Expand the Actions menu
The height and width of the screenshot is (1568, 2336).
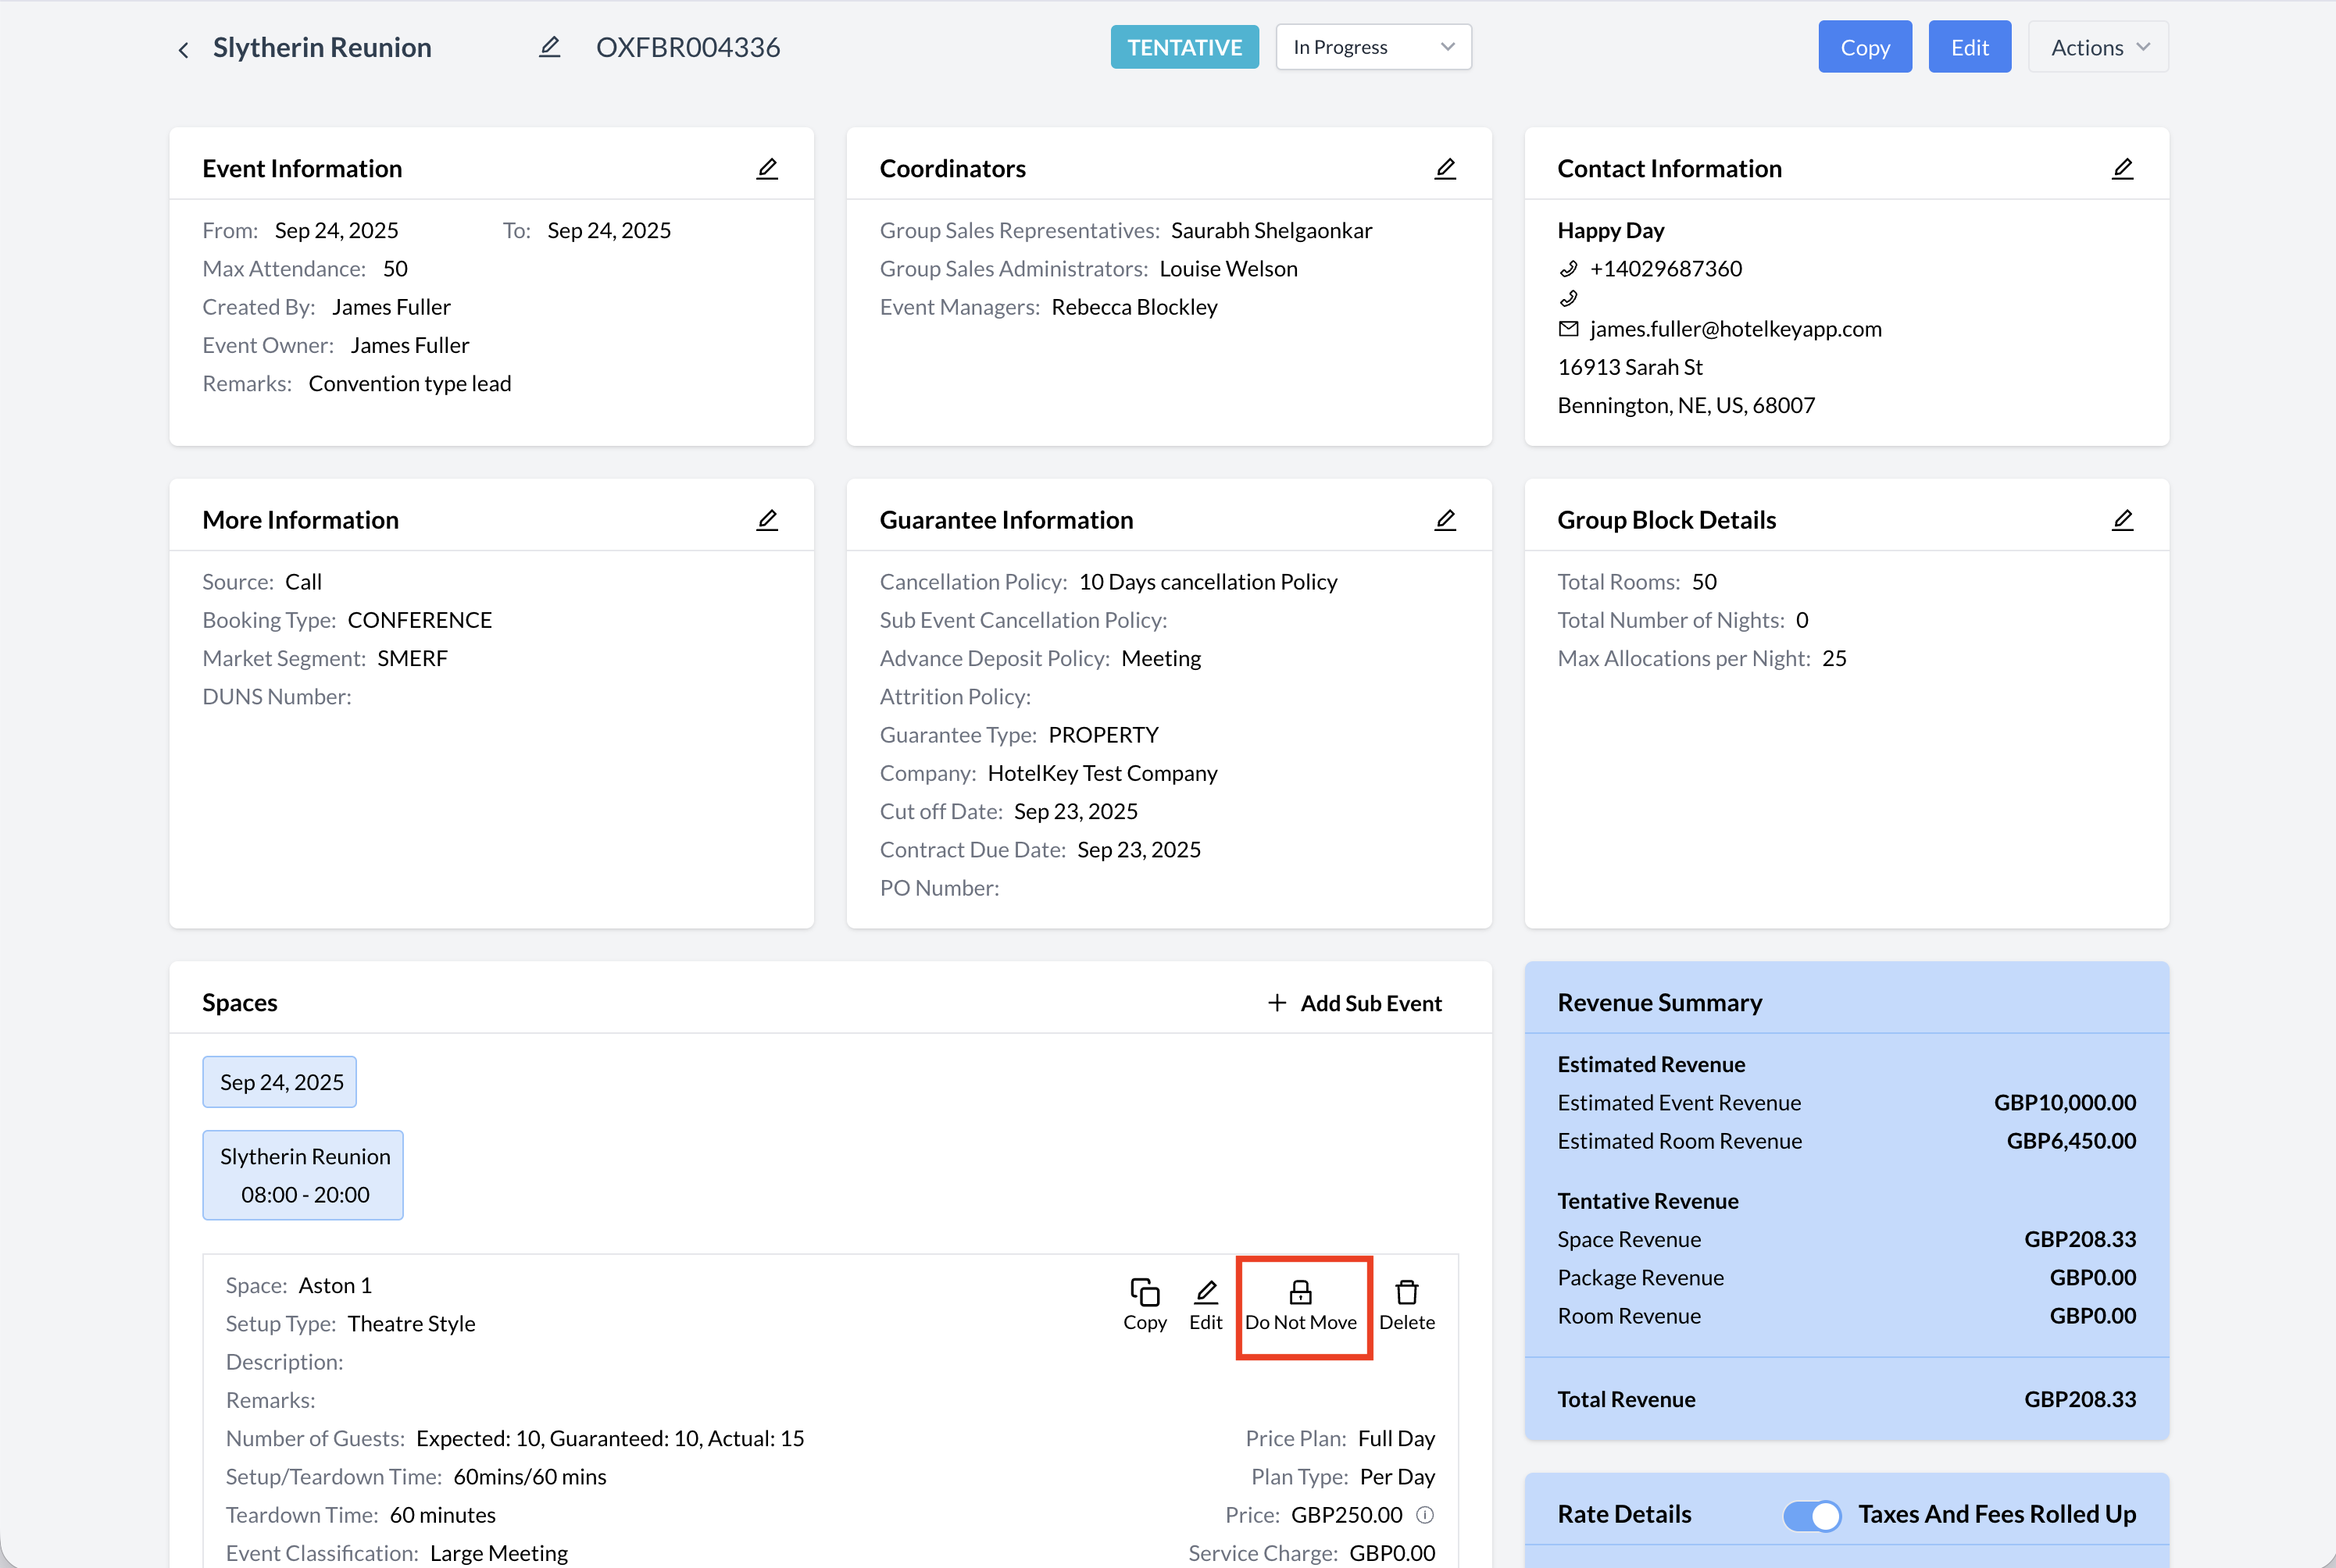coord(2098,47)
